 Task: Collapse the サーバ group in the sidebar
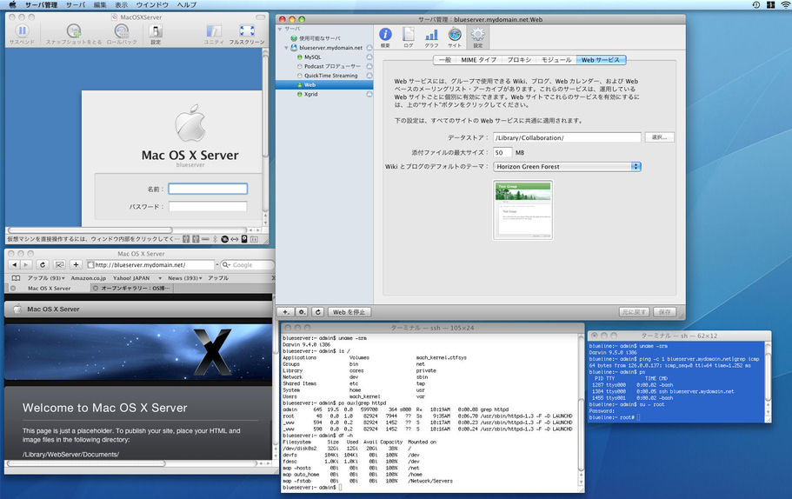280,30
